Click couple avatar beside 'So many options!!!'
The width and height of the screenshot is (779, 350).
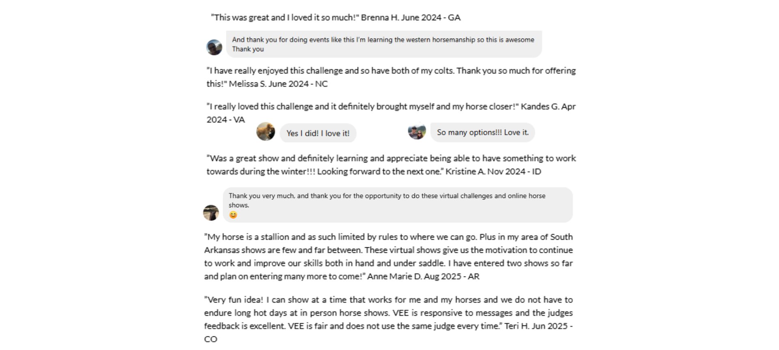pyautogui.click(x=417, y=131)
